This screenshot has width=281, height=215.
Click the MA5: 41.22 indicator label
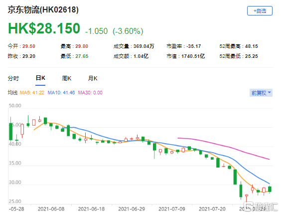click(32, 93)
